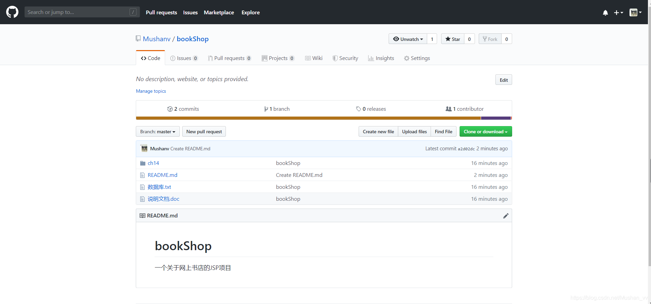This screenshot has width=651, height=304.
Task: Switch to the Projects tab
Action: pyautogui.click(x=278, y=58)
